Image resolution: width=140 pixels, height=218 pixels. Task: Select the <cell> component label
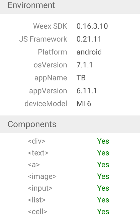(38, 212)
